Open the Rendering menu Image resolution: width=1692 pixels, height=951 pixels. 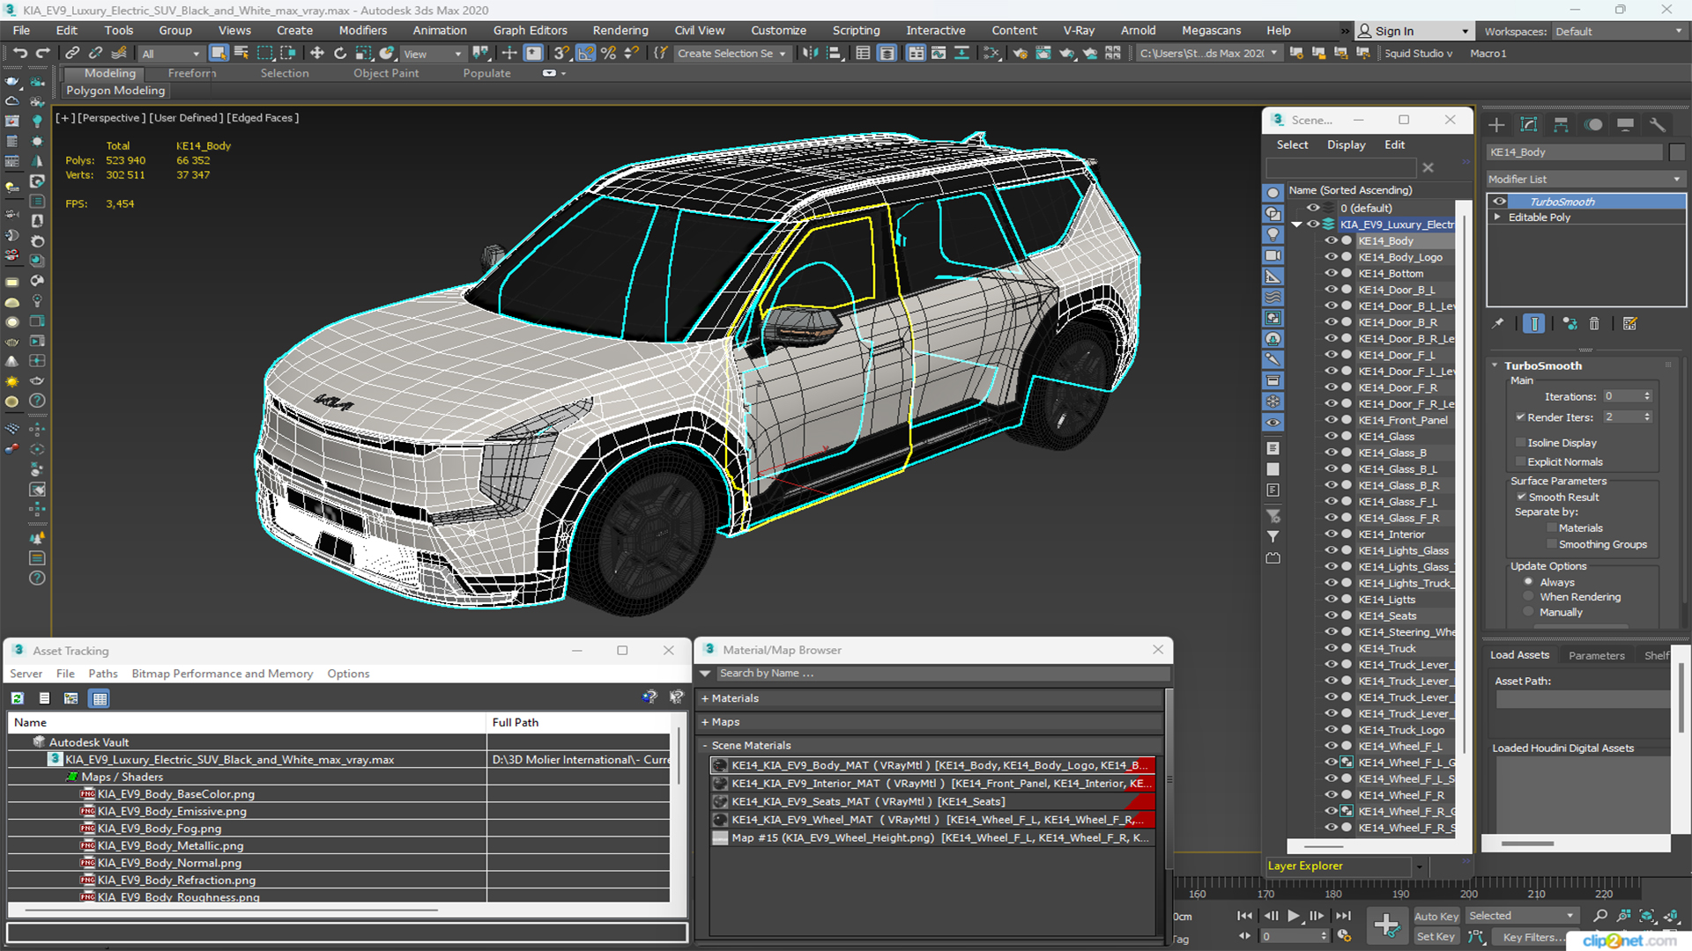point(620,31)
